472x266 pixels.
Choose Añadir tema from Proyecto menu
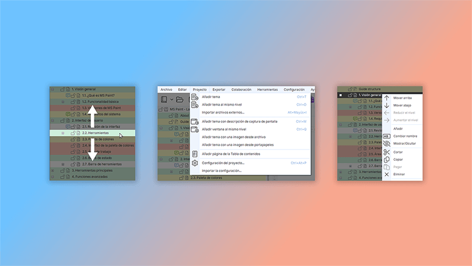pyautogui.click(x=211, y=96)
